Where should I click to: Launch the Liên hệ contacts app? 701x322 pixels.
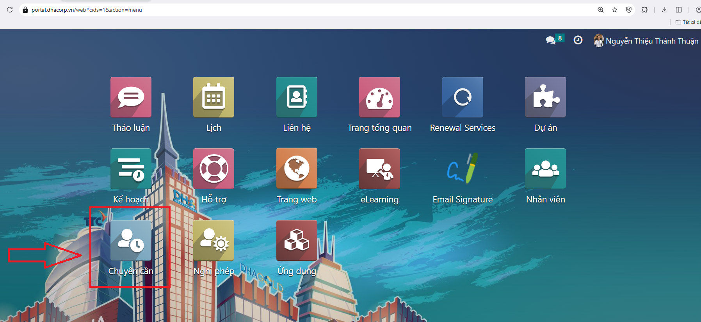point(297,97)
